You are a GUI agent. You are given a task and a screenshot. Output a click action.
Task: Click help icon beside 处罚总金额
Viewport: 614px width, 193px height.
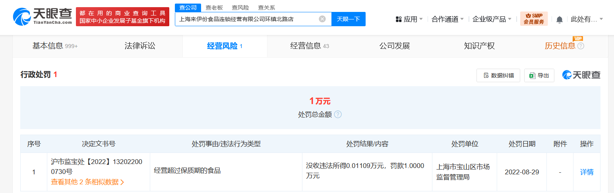coord(338,114)
